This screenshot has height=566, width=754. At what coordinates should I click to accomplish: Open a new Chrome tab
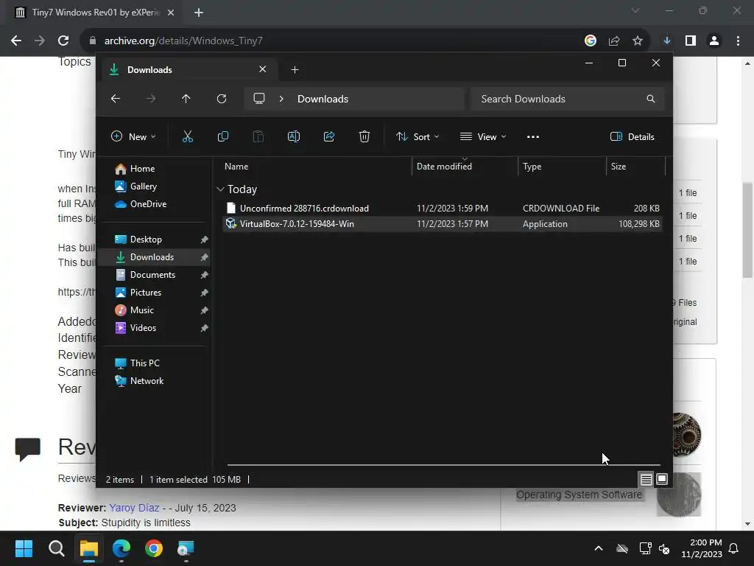click(x=199, y=13)
